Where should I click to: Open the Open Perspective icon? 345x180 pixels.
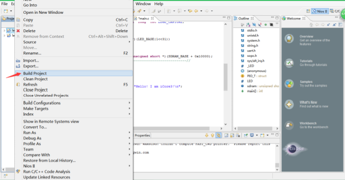click(x=308, y=11)
